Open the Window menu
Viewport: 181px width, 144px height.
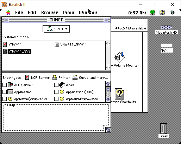88,12
